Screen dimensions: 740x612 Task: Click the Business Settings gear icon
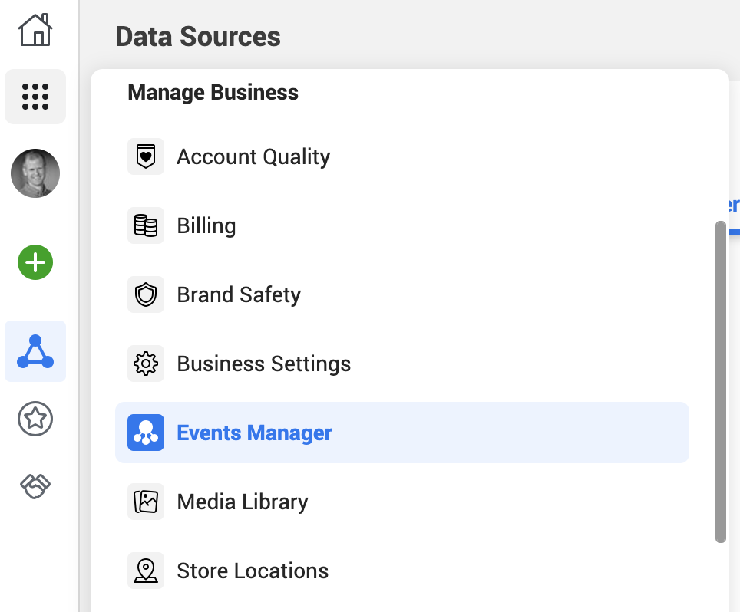(146, 364)
